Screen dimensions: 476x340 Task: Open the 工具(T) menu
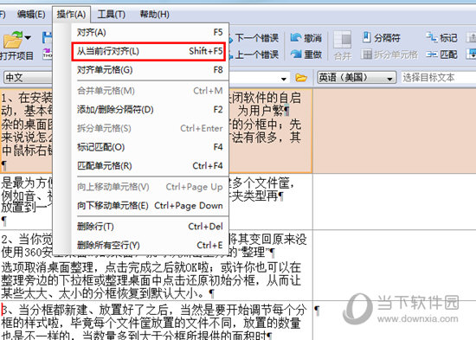coord(111,14)
